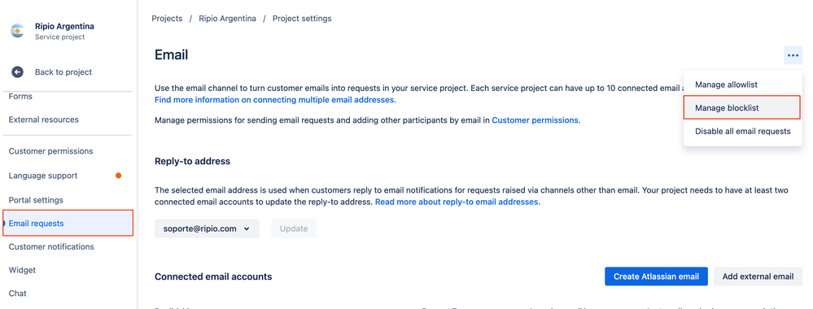
Task: Click the Connected email accounts heading
Action: click(213, 276)
